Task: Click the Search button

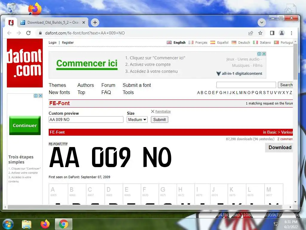Action: point(285,85)
